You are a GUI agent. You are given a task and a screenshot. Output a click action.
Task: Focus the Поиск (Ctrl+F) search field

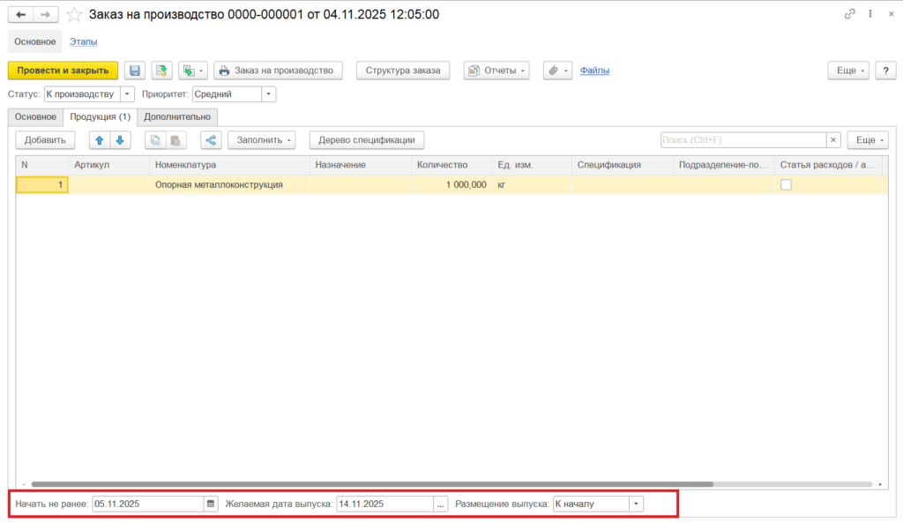coord(743,140)
